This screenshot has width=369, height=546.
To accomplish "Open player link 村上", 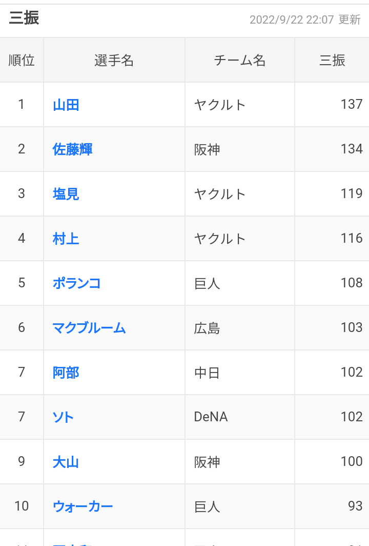I will coord(66,239).
